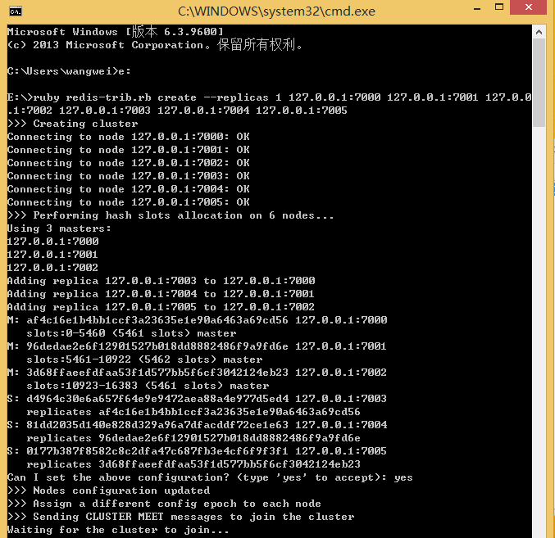Click master line 'M: 96dedae2e6f1…' for 7001

197,346
